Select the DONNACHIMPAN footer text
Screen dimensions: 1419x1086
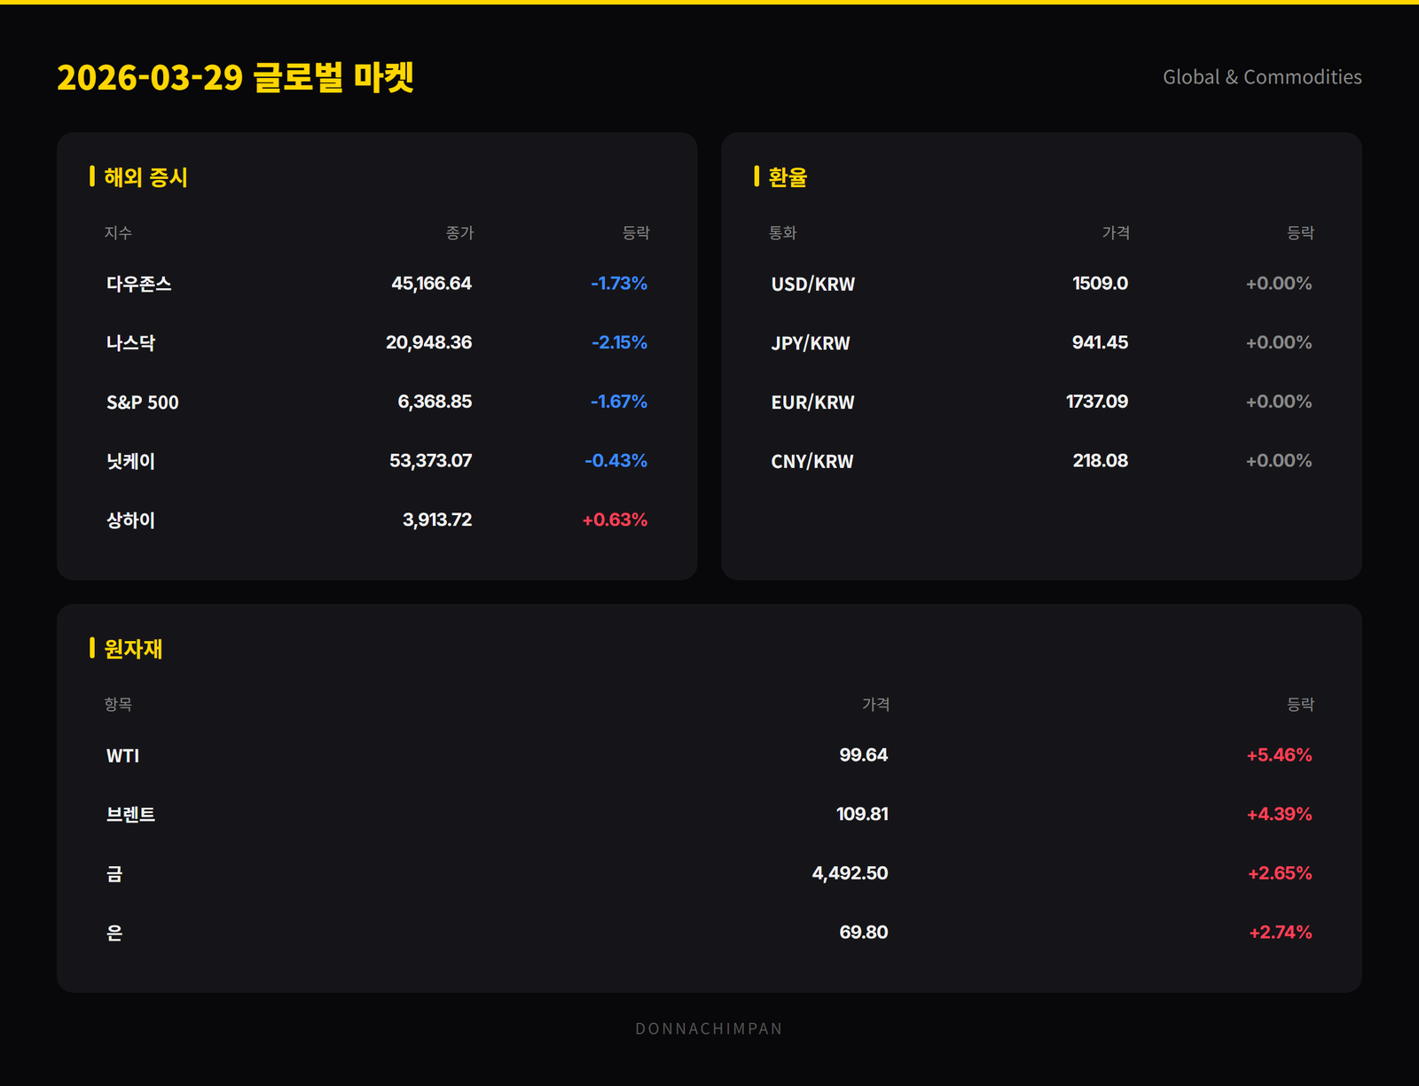click(x=709, y=1029)
